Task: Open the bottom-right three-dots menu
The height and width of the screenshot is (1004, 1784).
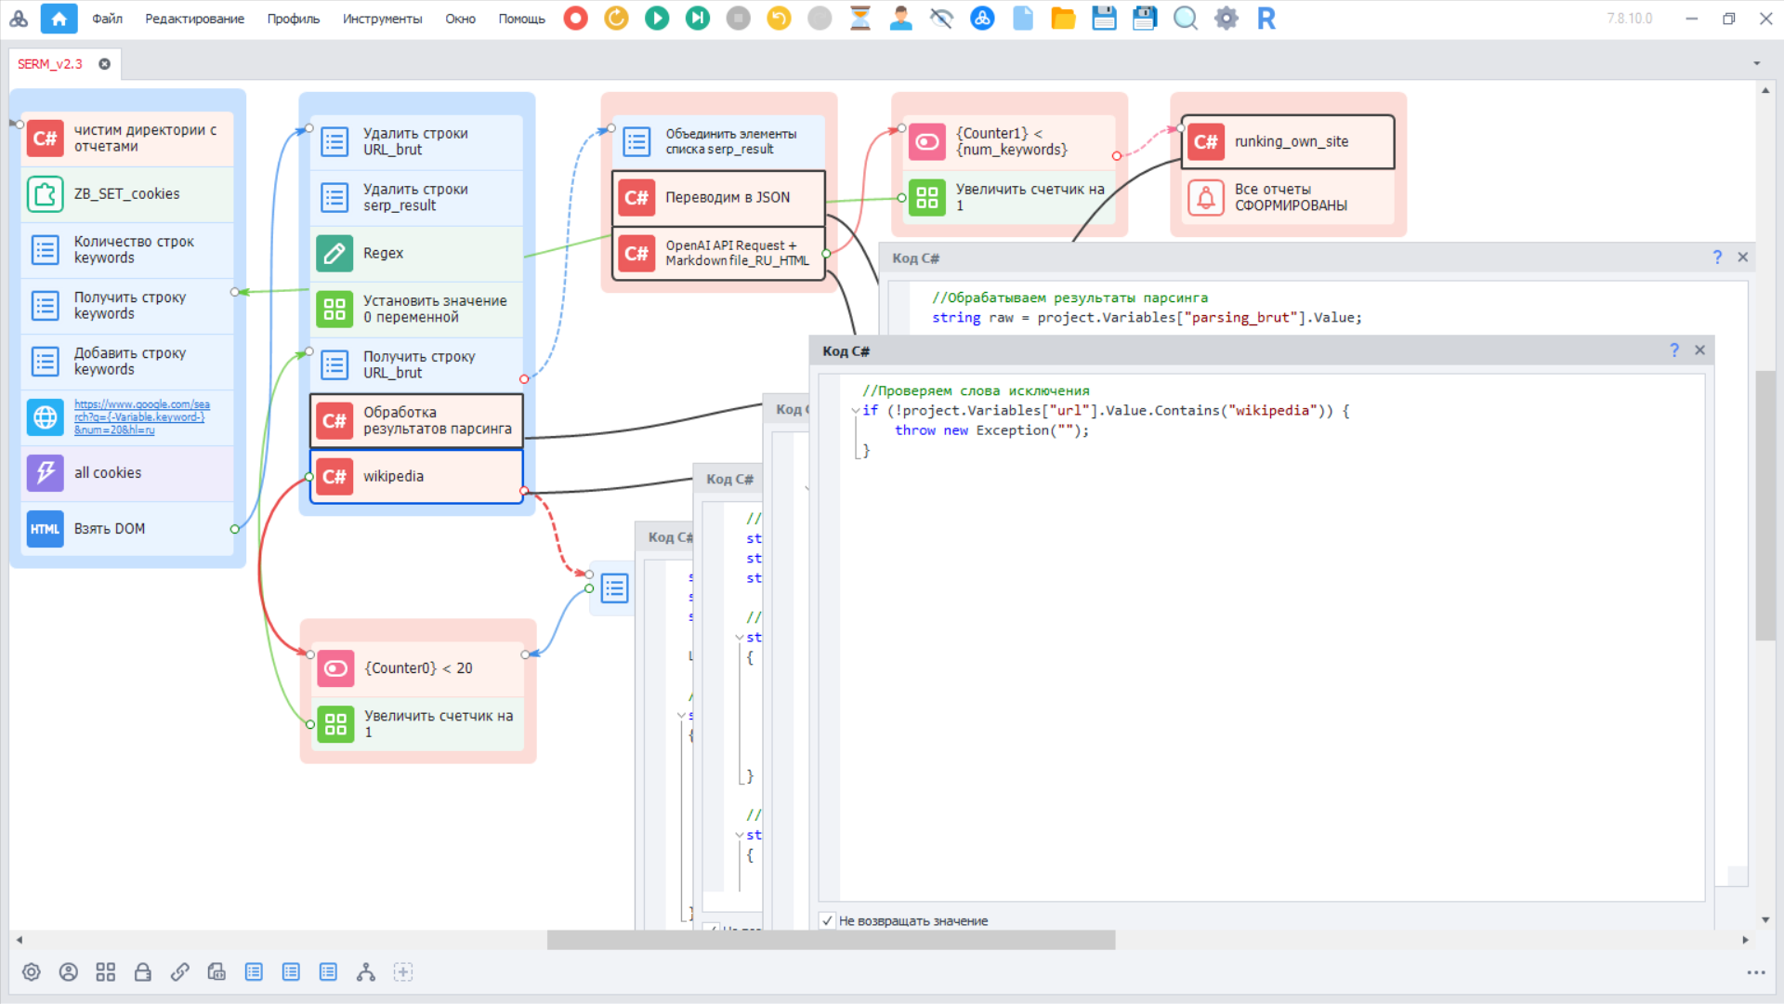Action: 1755,972
